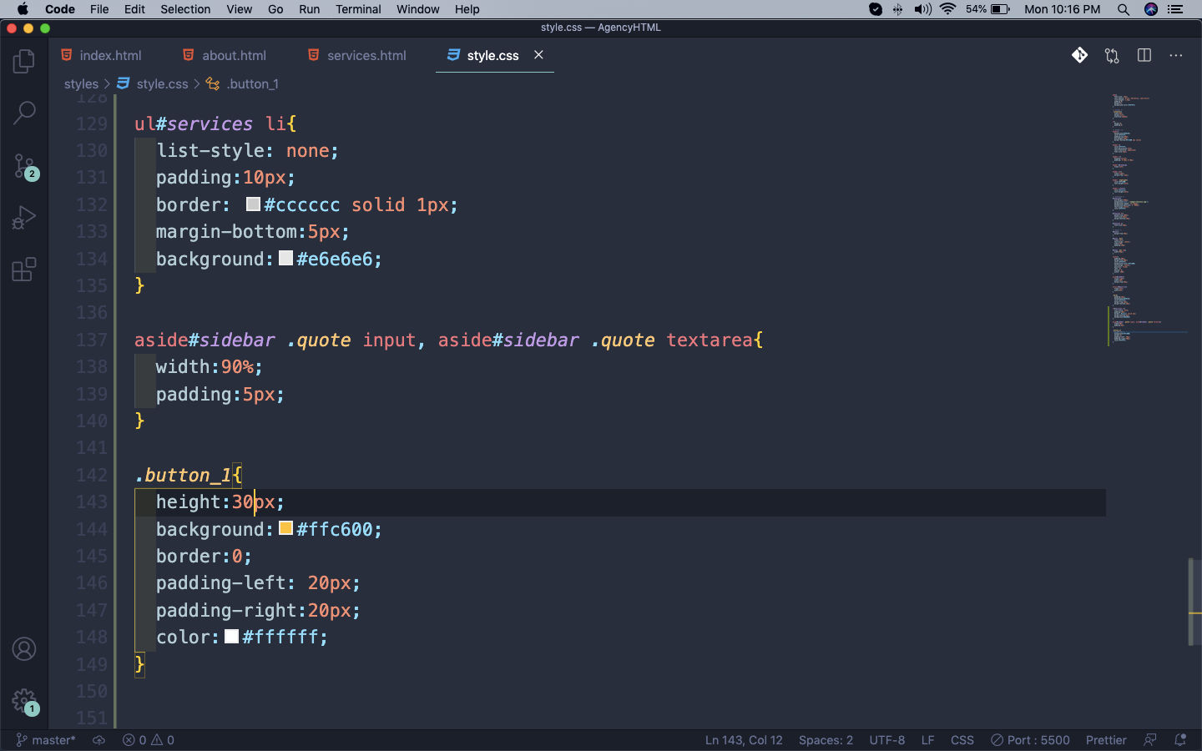The width and height of the screenshot is (1202, 751).
Task: Open the Help menu
Action: 467,9
